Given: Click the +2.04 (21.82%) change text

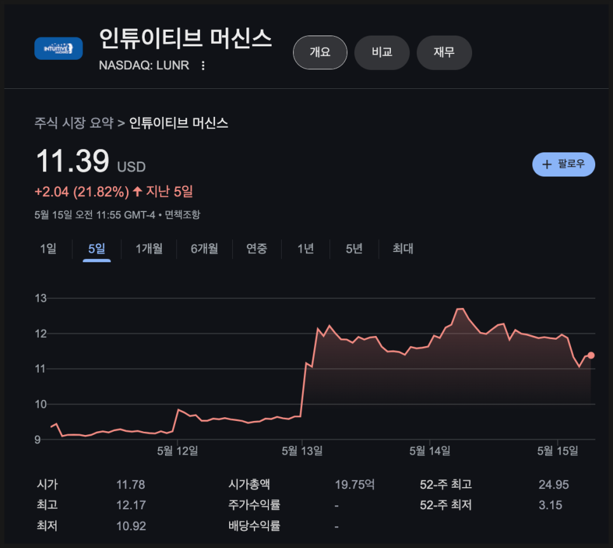Looking at the screenshot, I should [82, 192].
